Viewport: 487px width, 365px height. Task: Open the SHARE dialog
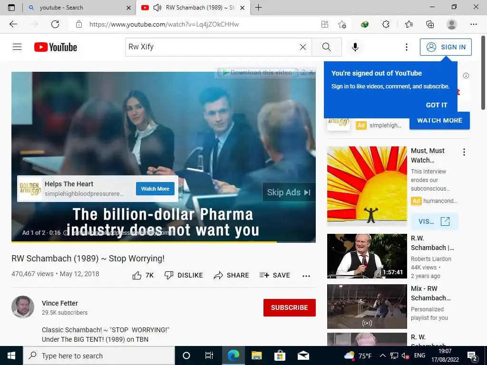point(232,275)
